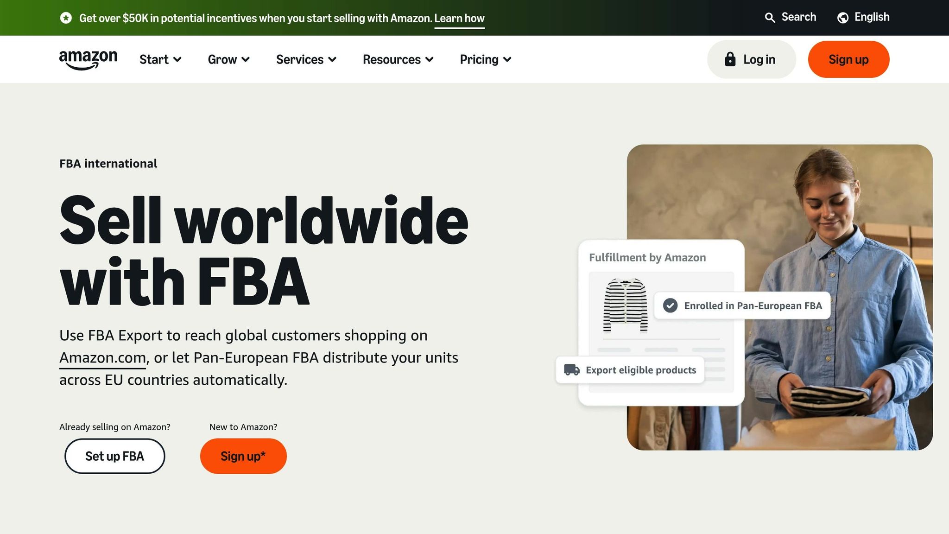The width and height of the screenshot is (949, 534).
Task: Click the lock icon inside the Log in button
Action: coord(730,59)
